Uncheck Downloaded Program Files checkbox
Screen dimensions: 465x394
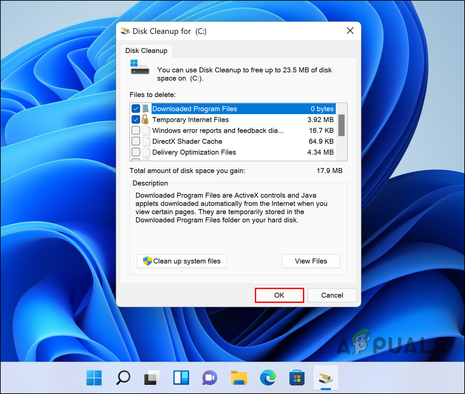(136, 109)
